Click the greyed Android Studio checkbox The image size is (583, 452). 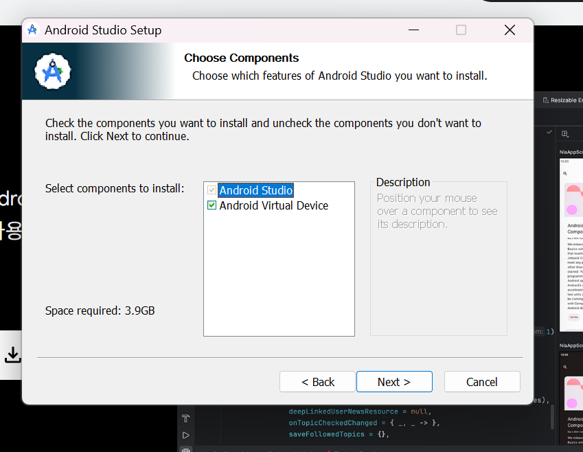click(x=212, y=190)
